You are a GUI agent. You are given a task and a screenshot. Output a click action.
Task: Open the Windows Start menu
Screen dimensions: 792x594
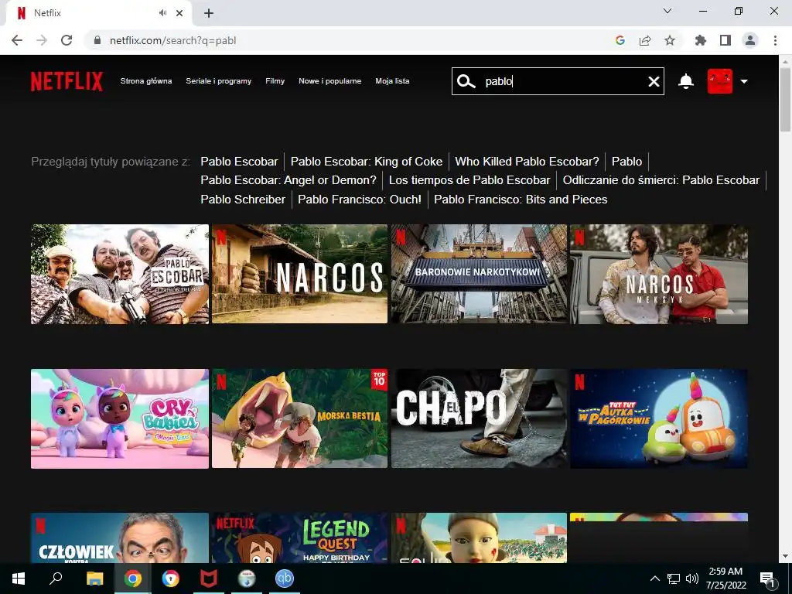[x=19, y=579]
